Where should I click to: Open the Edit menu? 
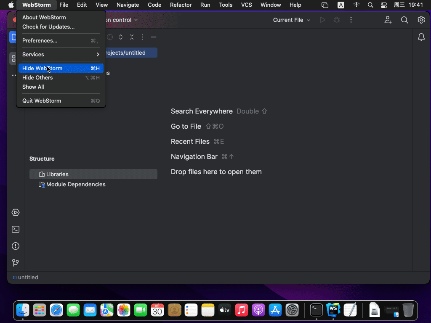[82, 5]
